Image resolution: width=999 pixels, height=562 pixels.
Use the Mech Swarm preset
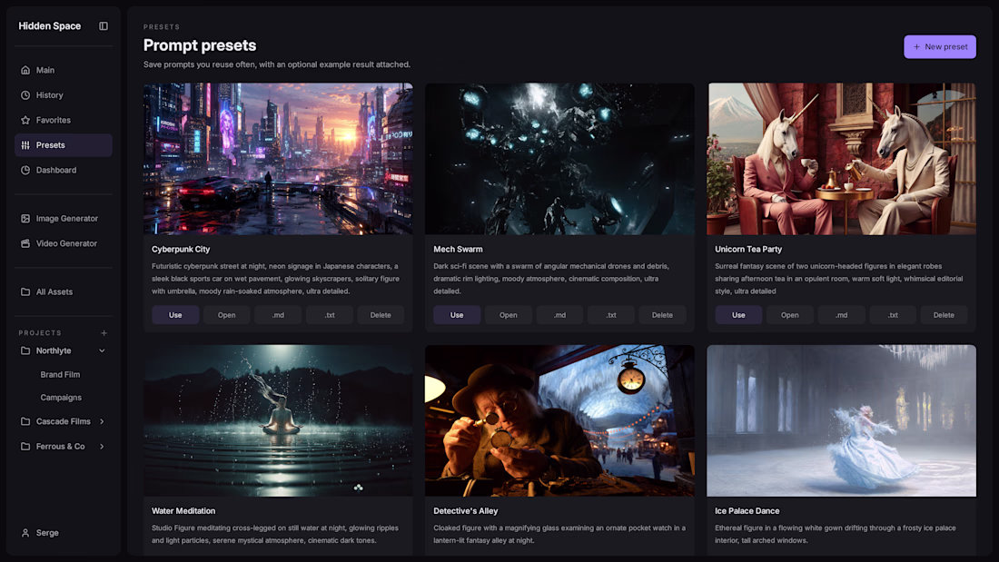point(457,315)
